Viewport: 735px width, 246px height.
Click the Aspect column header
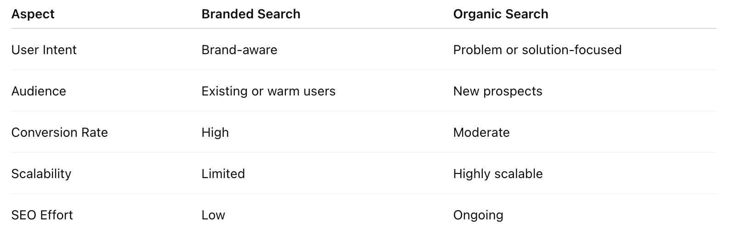[x=33, y=14]
